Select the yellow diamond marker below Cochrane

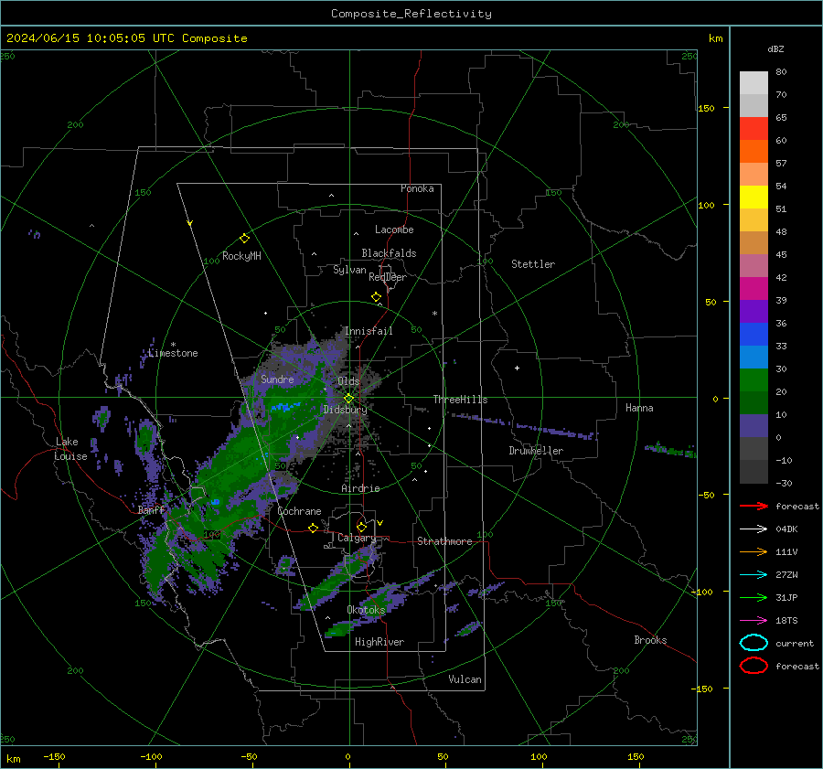coord(314,528)
